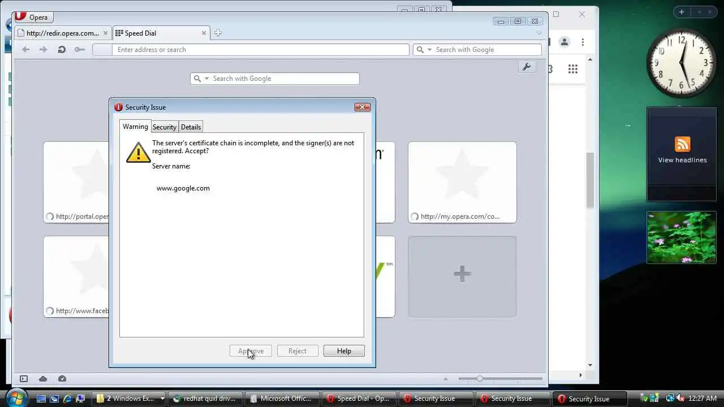Viewport: 724px width, 407px height.
Task: Click Switch between windows quick launch icon
Action: [54, 399]
